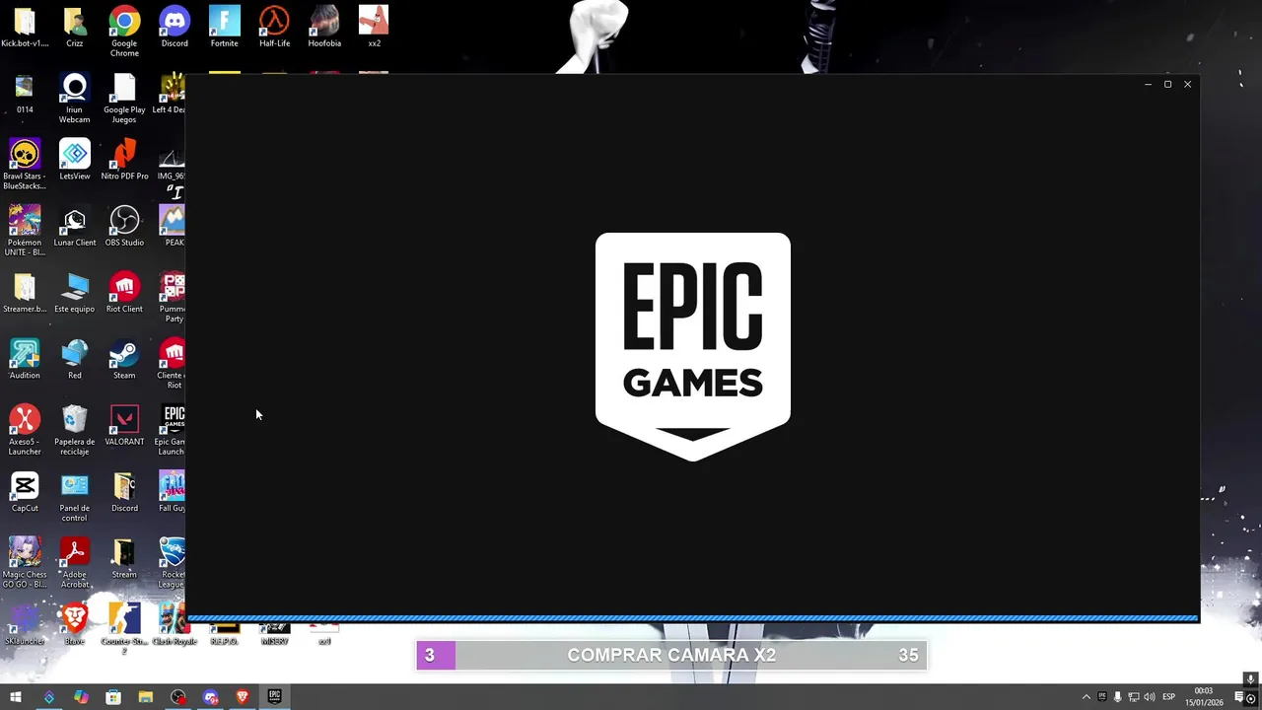The image size is (1262, 710).
Task: Maximize the Epic Games Launcher window
Action: coord(1167,84)
